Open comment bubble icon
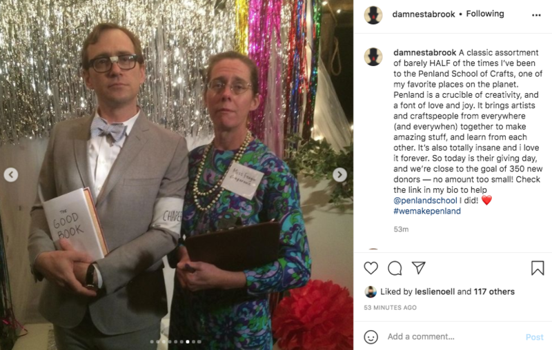552x350 pixels. (x=395, y=268)
